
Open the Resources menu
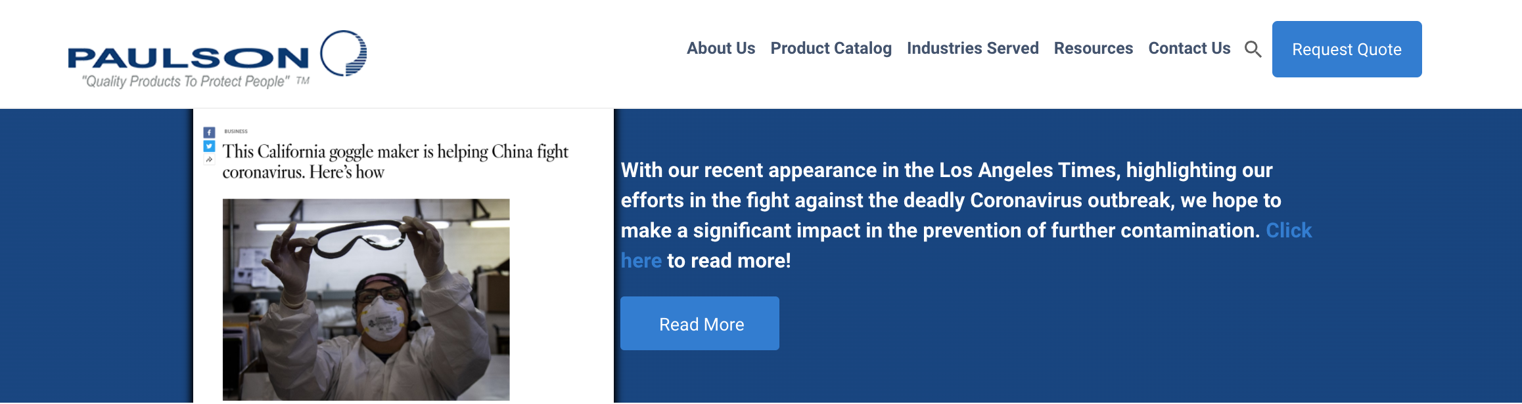1093,48
